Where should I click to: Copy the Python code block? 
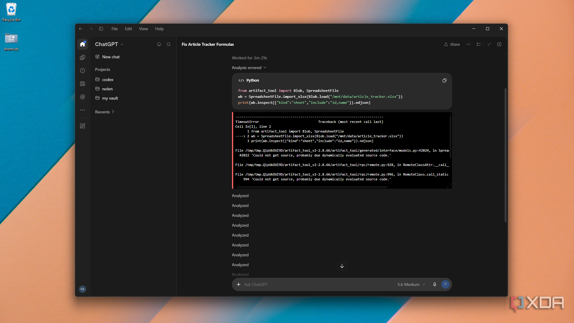445,80
